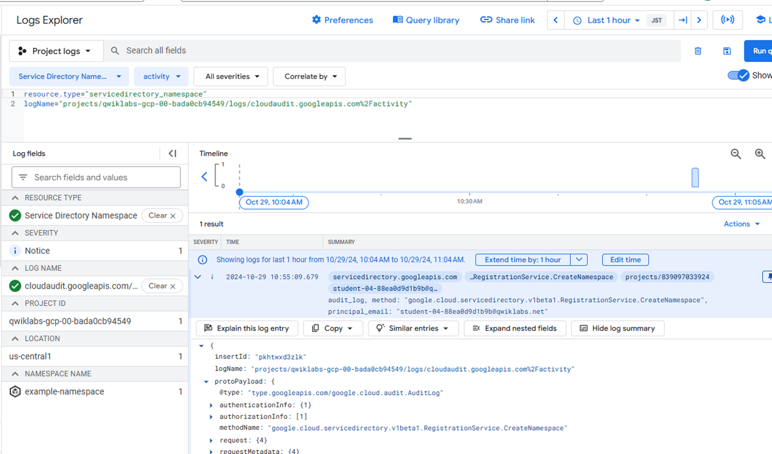Open Service Directory Name resource dropdown

69,76
